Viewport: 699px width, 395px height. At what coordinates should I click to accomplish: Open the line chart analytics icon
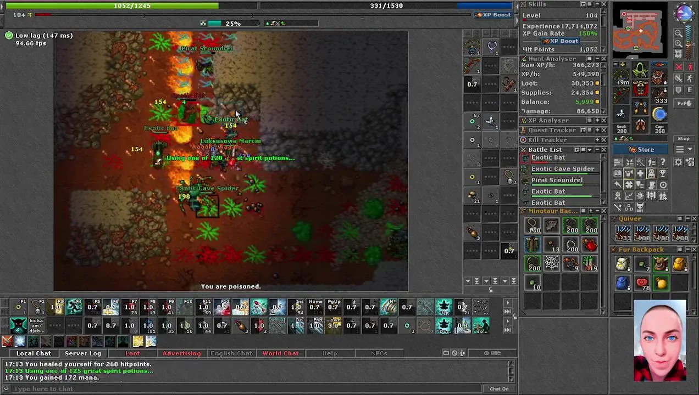(629, 195)
